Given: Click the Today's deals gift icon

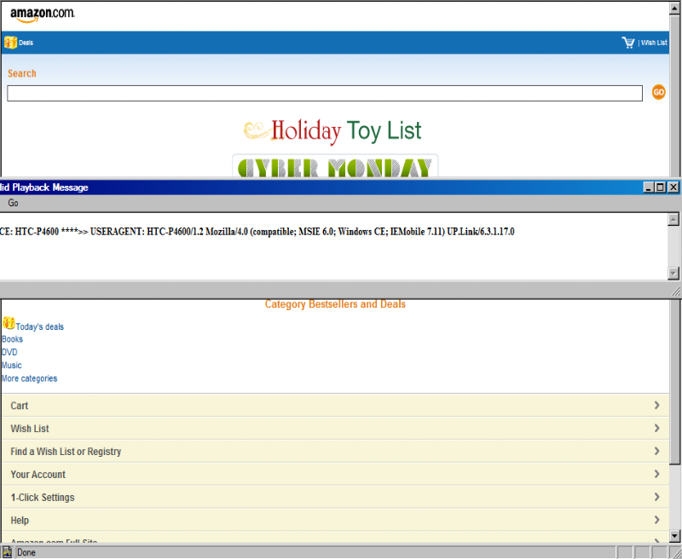Looking at the screenshot, I should [9, 324].
